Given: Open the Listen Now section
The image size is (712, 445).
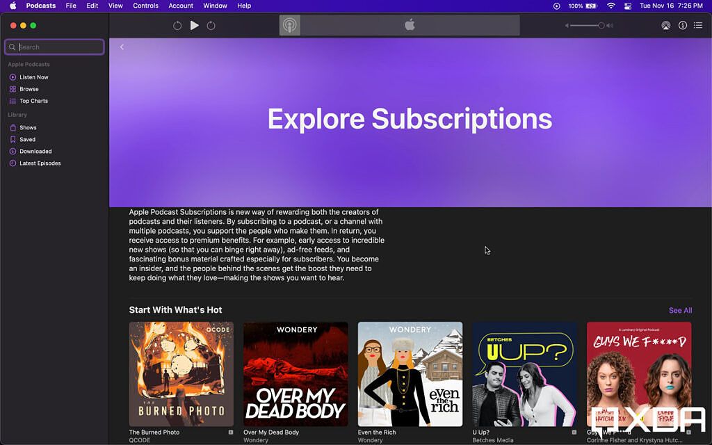Looking at the screenshot, I should [x=33, y=76].
